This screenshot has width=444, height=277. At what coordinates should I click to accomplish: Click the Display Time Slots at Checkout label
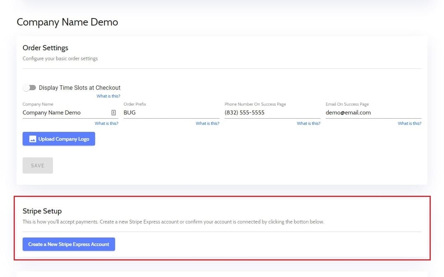tap(79, 87)
